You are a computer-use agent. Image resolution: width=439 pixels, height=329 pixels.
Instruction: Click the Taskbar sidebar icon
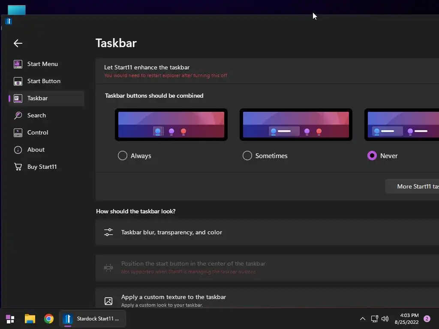(18, 99)
